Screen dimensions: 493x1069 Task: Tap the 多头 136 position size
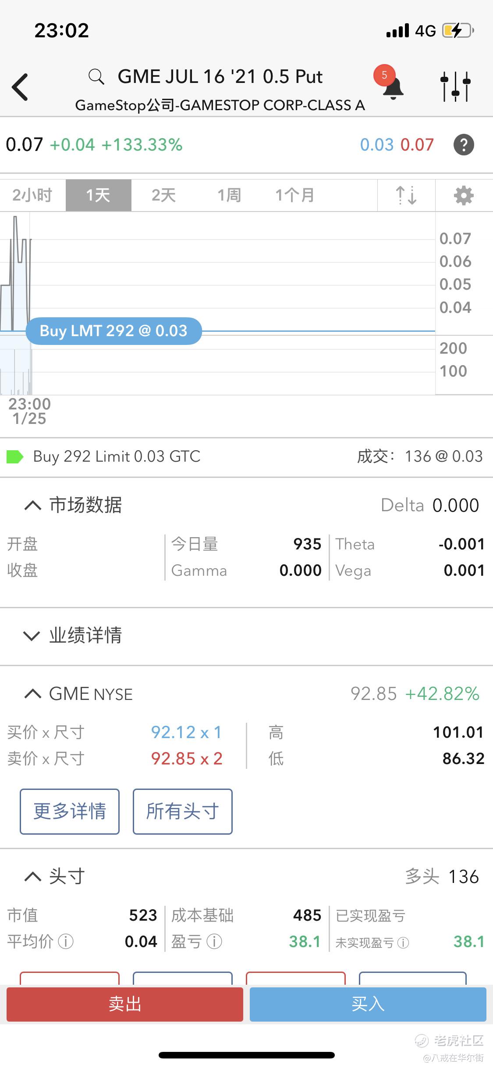442,877
